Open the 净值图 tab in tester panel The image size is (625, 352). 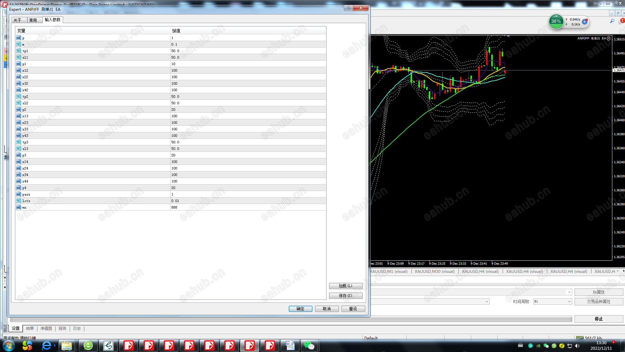(x=46, y=329)
